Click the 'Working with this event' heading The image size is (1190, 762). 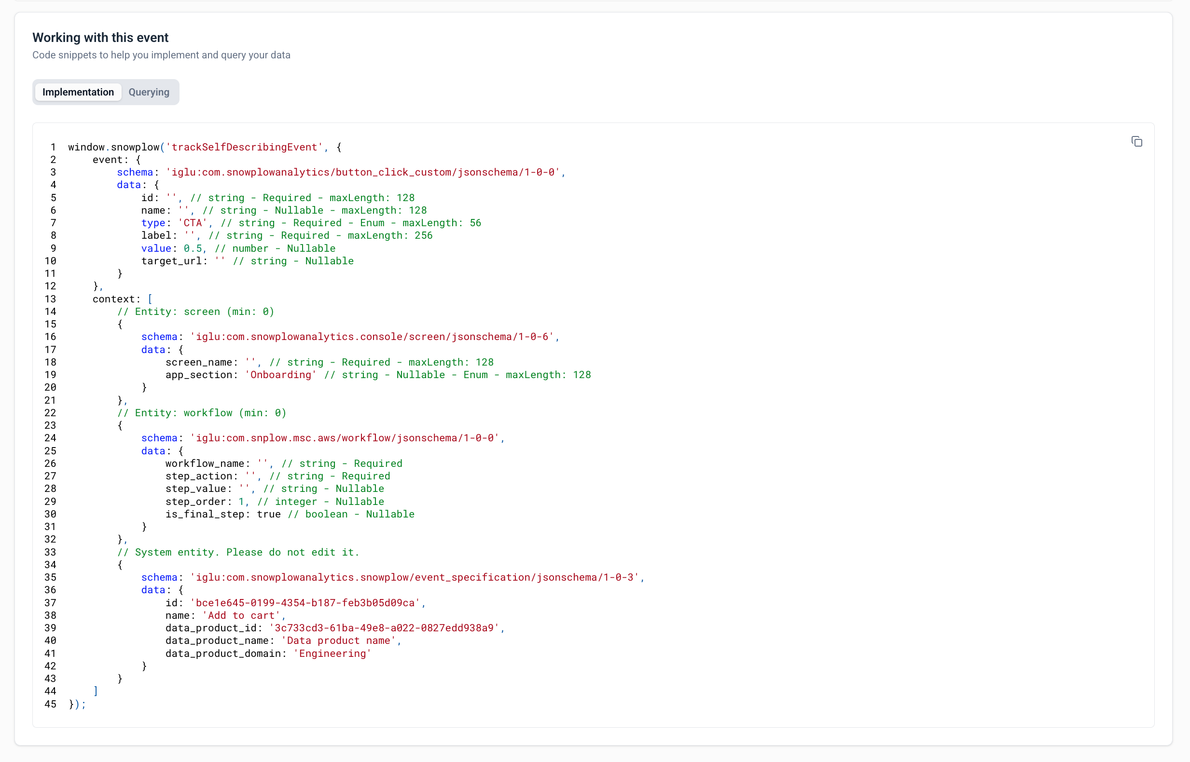100,37
